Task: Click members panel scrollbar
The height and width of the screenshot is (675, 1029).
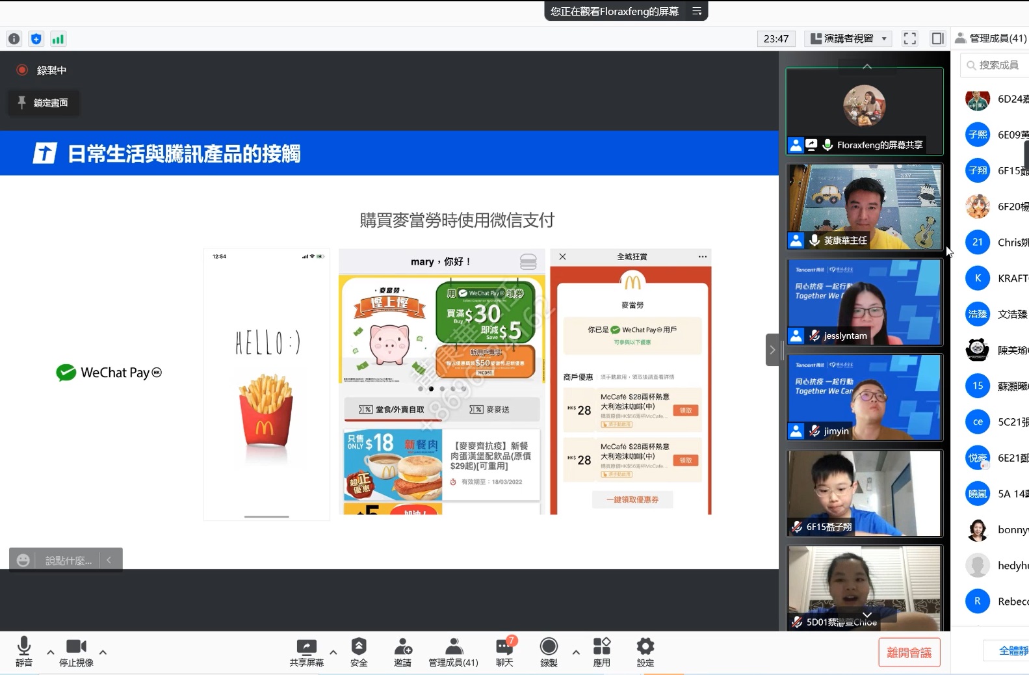Action: [1026, 156]
